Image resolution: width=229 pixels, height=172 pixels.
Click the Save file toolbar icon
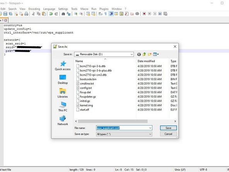5,14
